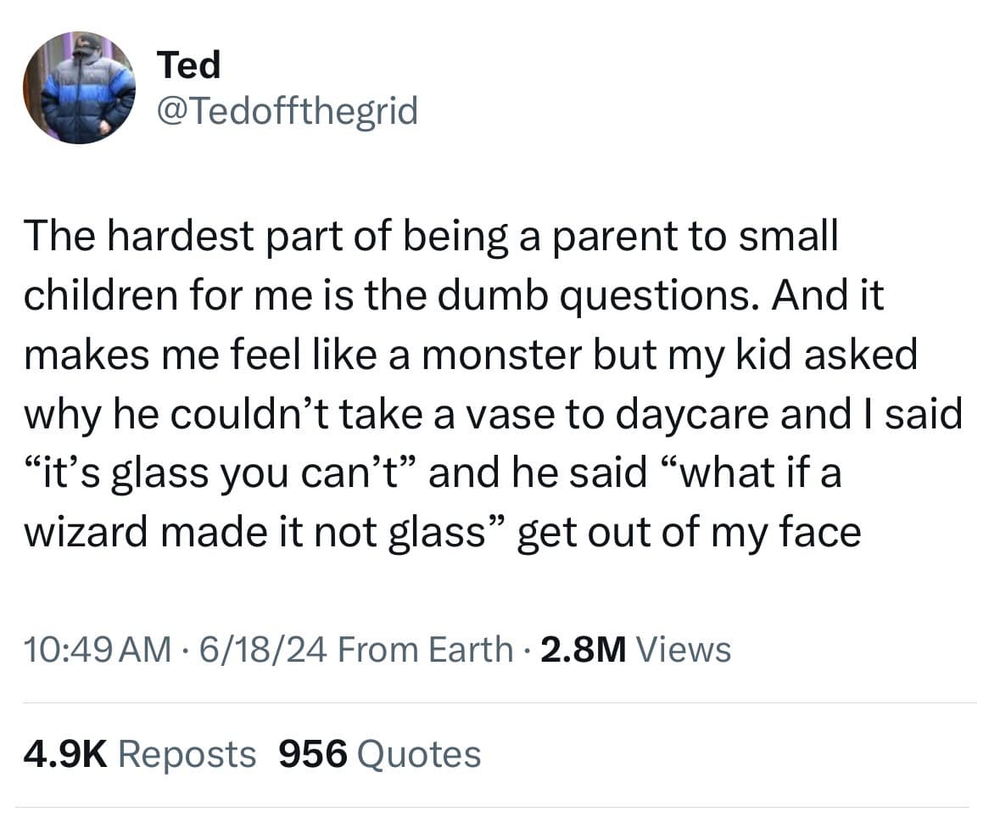Open the 4.9K Reposts list

pos(140,753)
